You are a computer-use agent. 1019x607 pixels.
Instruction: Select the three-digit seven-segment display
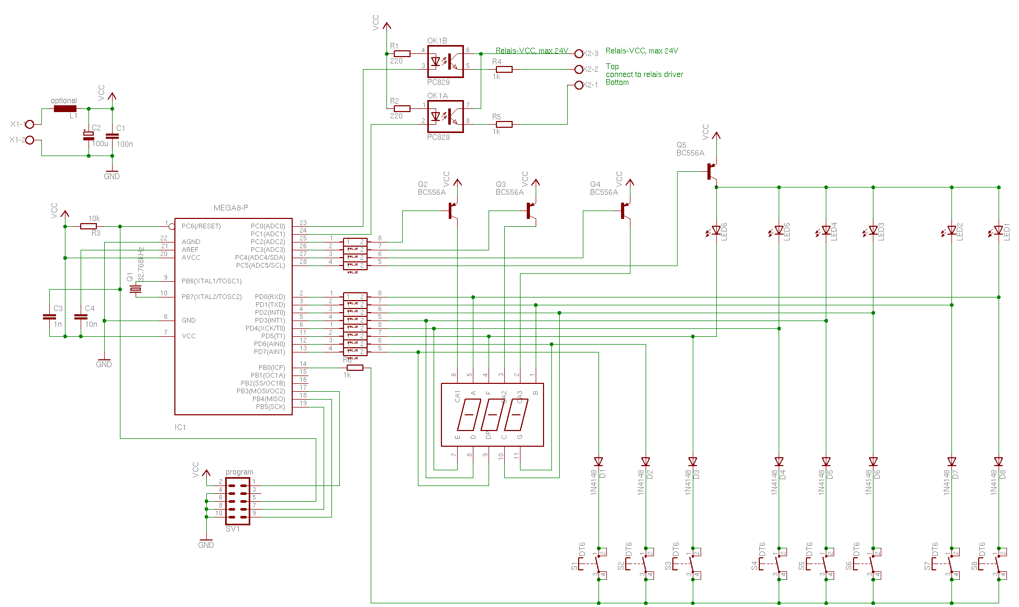tap(492, 415)
